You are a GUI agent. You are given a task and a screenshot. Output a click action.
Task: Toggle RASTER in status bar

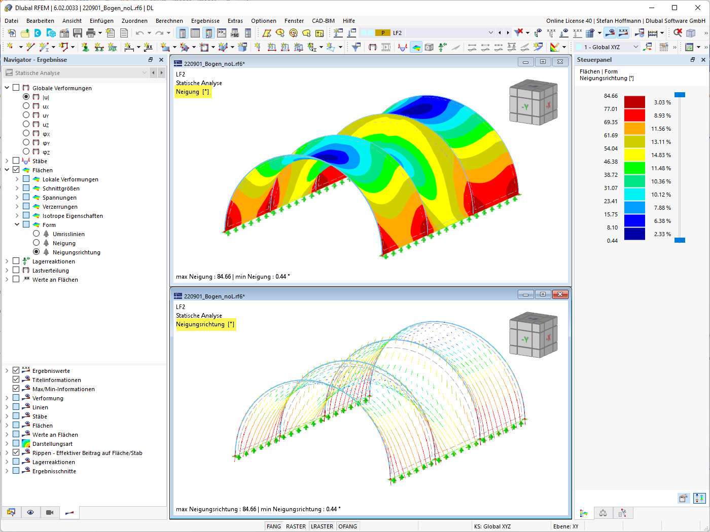pyautogui.click(x=296, y=526)
